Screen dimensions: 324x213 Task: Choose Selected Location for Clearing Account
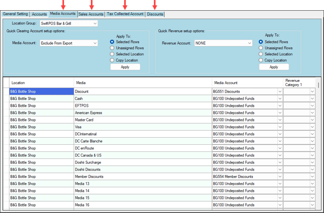tap(112, 54)
